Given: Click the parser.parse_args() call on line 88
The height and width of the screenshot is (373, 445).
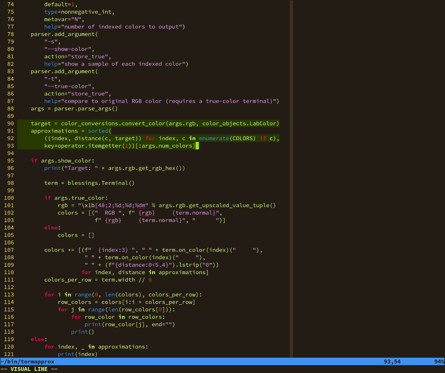Looking at the screenshot, I should (86, 109).
